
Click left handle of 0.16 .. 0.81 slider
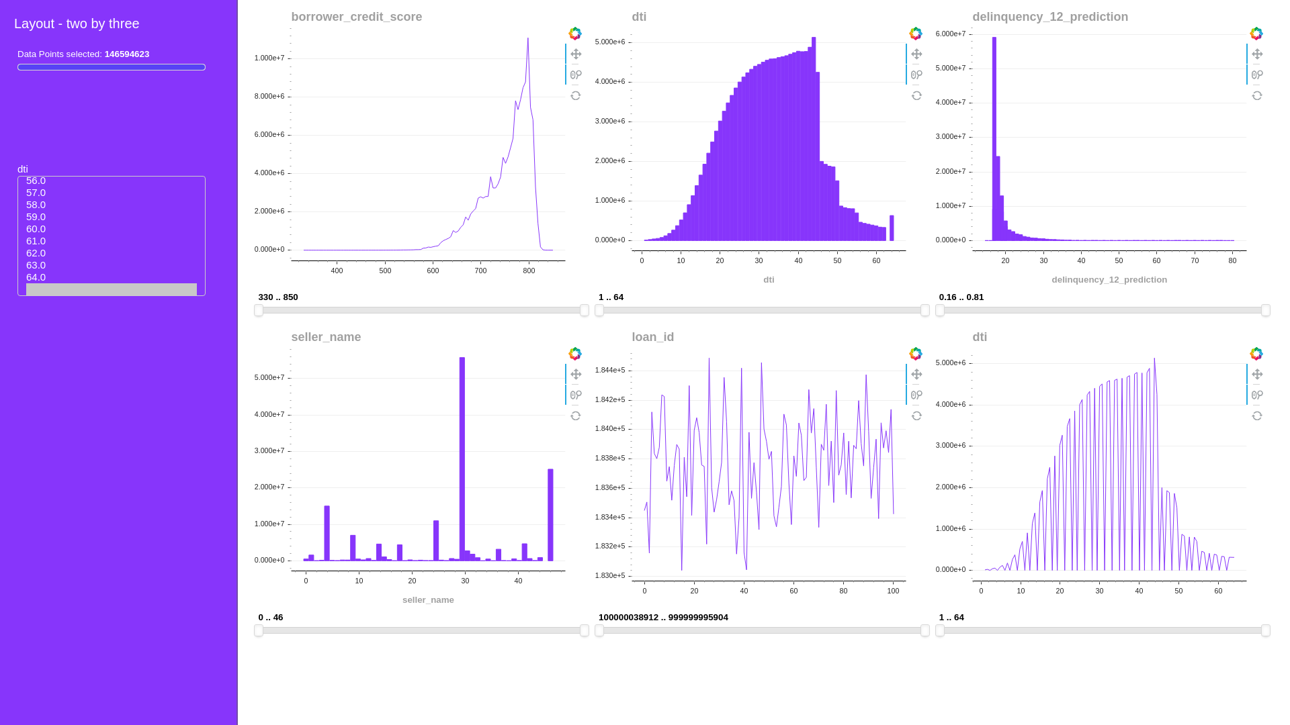click(x=940, y=310)
